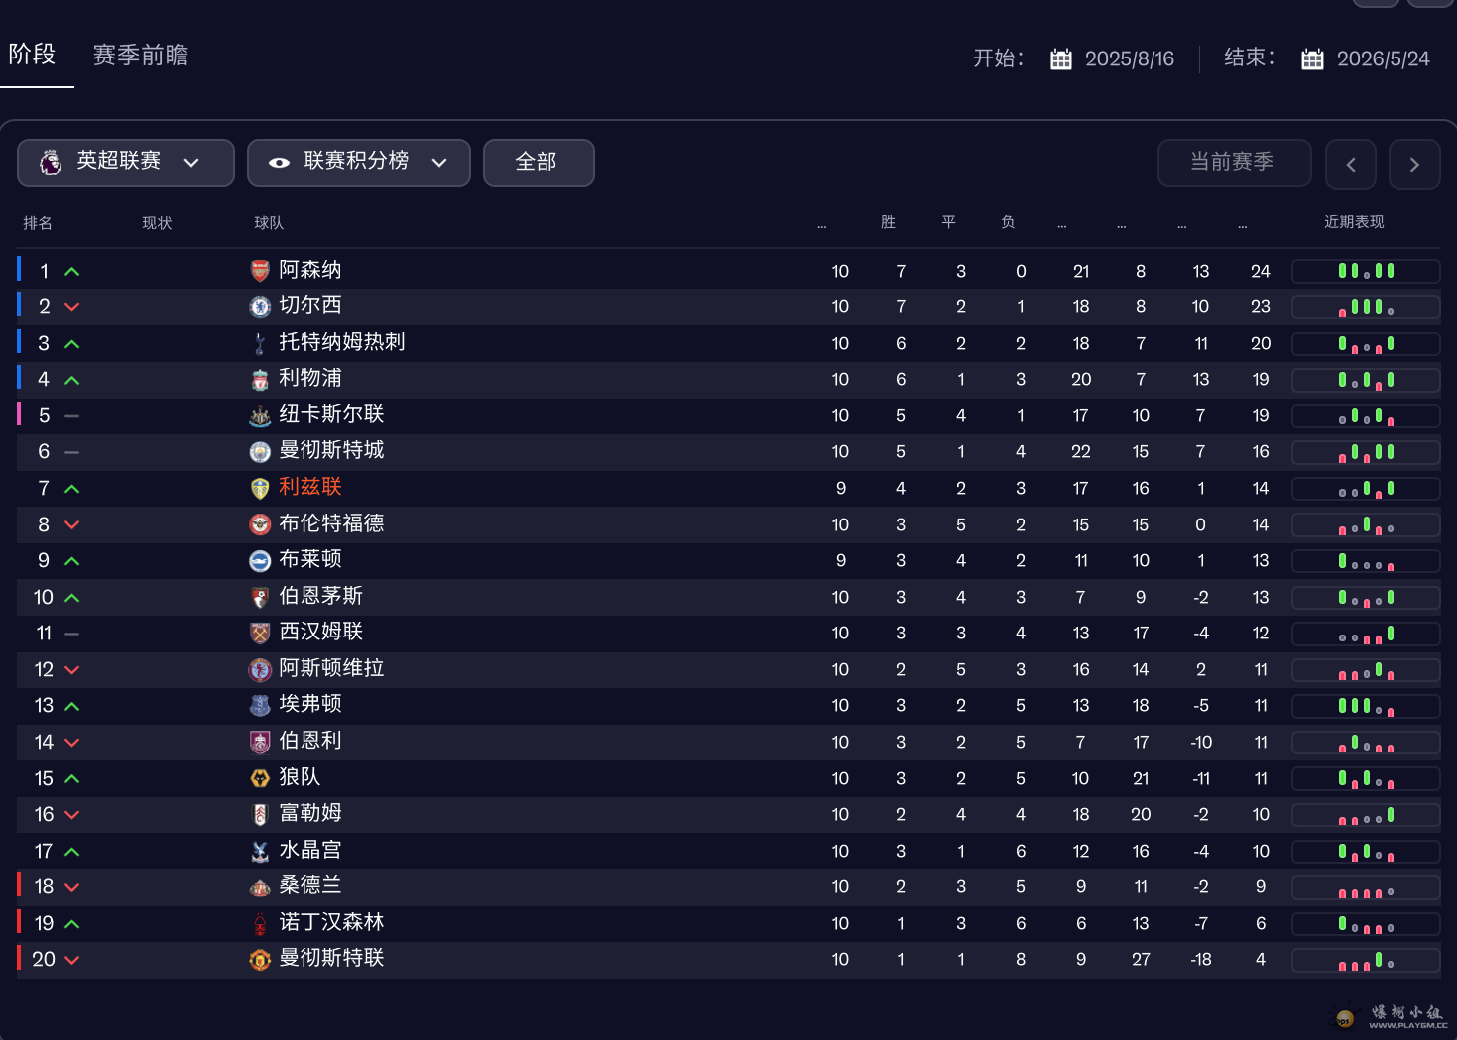This screenshot has width=1457, height=1040.
Task: Click the Brighton (布莱顿) club badge
Action: click(260, 561)
